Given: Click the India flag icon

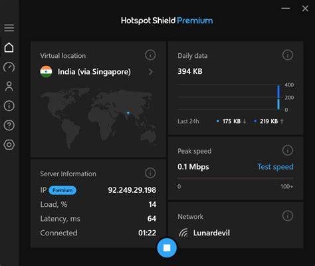Looking at the screenshot, I should tap(46, 72).
